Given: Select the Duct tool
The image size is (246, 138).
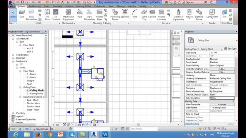Looking at the screenshot, I should 22,14.
